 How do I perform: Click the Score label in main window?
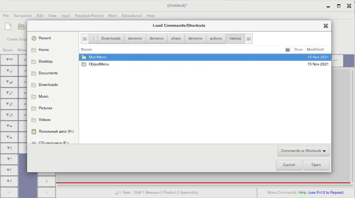pyautogui.click(x=7, y=50)
